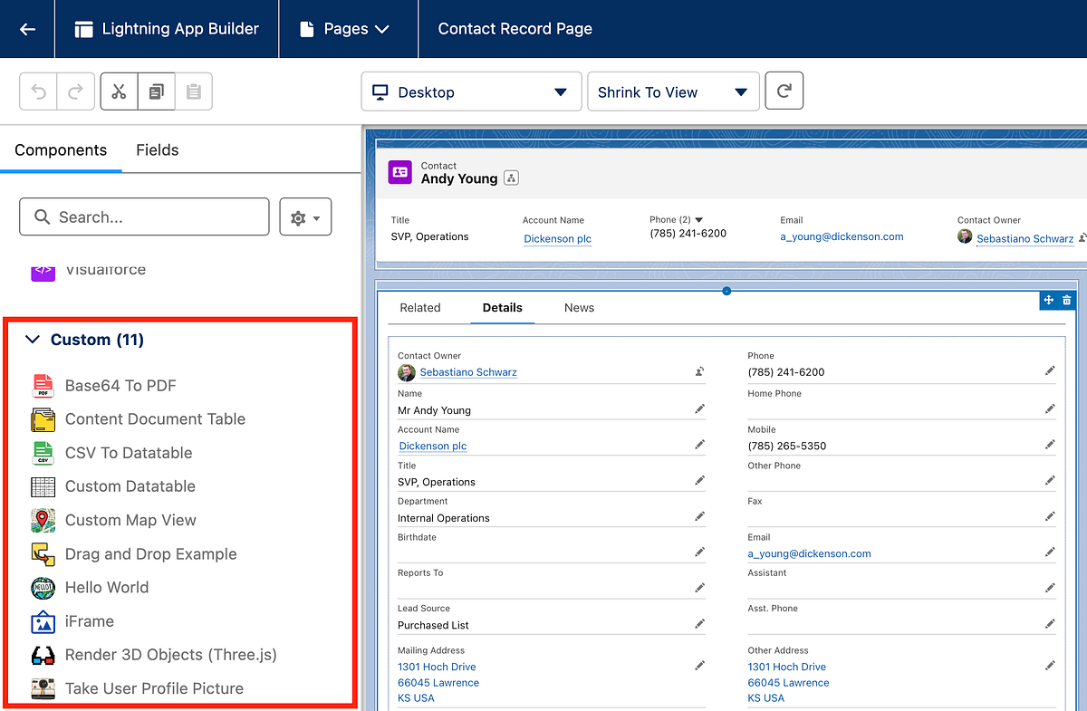Collapse the Custom components section

[34, 339]
